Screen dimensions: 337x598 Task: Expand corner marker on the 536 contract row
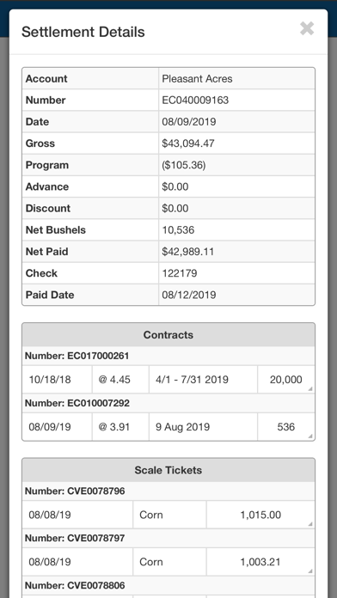point(310,436)
